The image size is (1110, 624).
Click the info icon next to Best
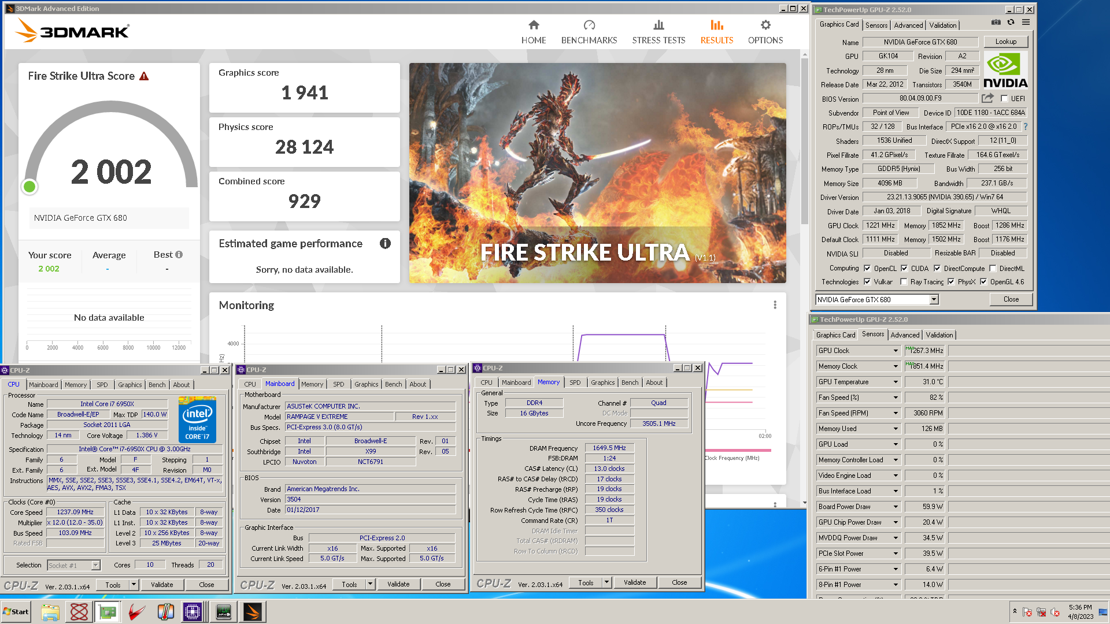(x=179, y=255)
